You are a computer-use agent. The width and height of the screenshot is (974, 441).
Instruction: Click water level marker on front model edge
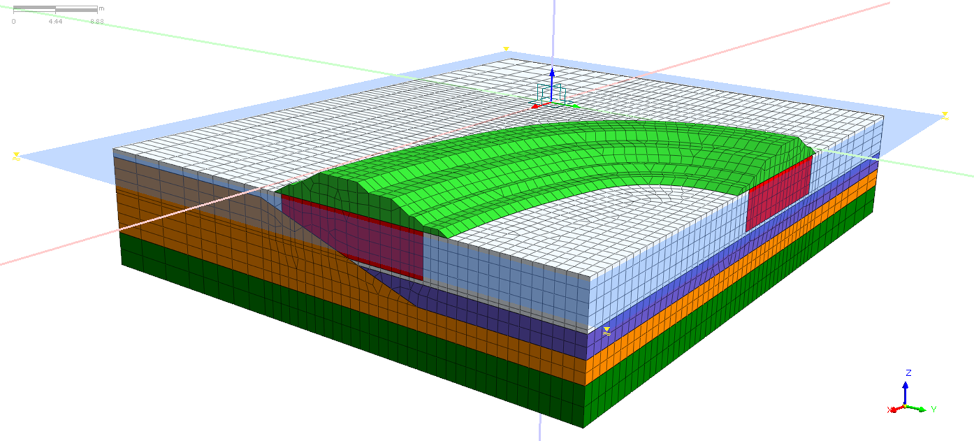(x=606, y=331)
